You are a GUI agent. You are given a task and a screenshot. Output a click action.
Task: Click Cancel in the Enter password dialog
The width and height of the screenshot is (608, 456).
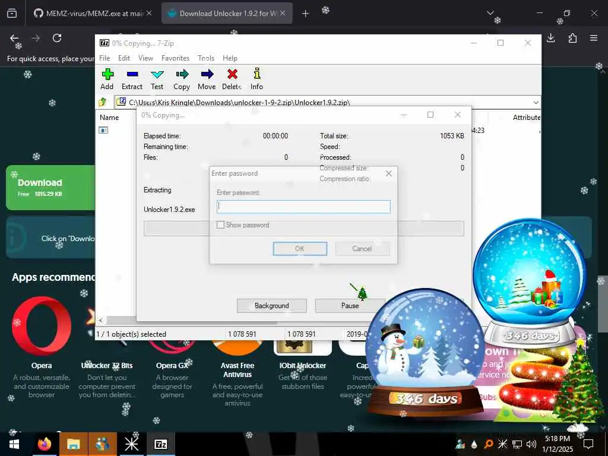[x=362, y=249]
